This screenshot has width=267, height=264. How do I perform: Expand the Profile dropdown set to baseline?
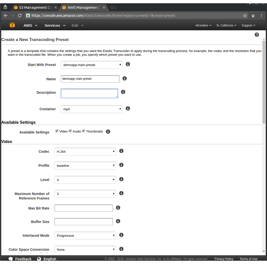[x=85, y=165]
